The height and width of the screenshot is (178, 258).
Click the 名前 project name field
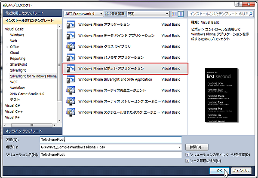pos(111,139)
